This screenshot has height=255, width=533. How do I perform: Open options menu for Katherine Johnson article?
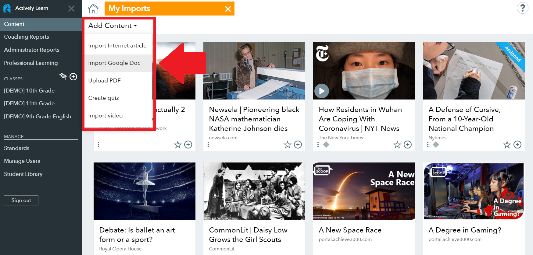click(x=208, y=145)
